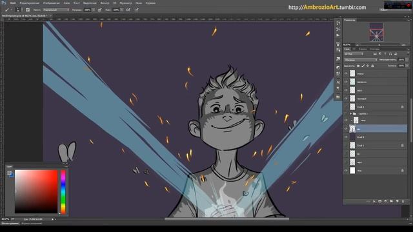Show the hidden Слой 4 layer
This screenshot has height=232, width=413.
[346, 107]
